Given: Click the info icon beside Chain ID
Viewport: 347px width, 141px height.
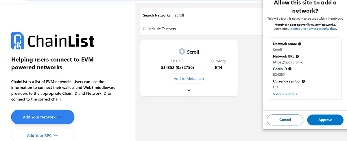Looking at the screenshot, I should pos(290,69).
